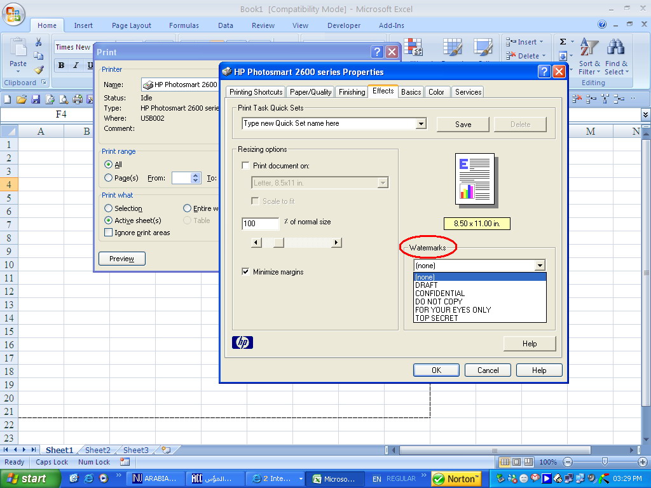Click the New blank workbook icon
Viewport: 651px width, 488px height.
[x=8, y=98]
